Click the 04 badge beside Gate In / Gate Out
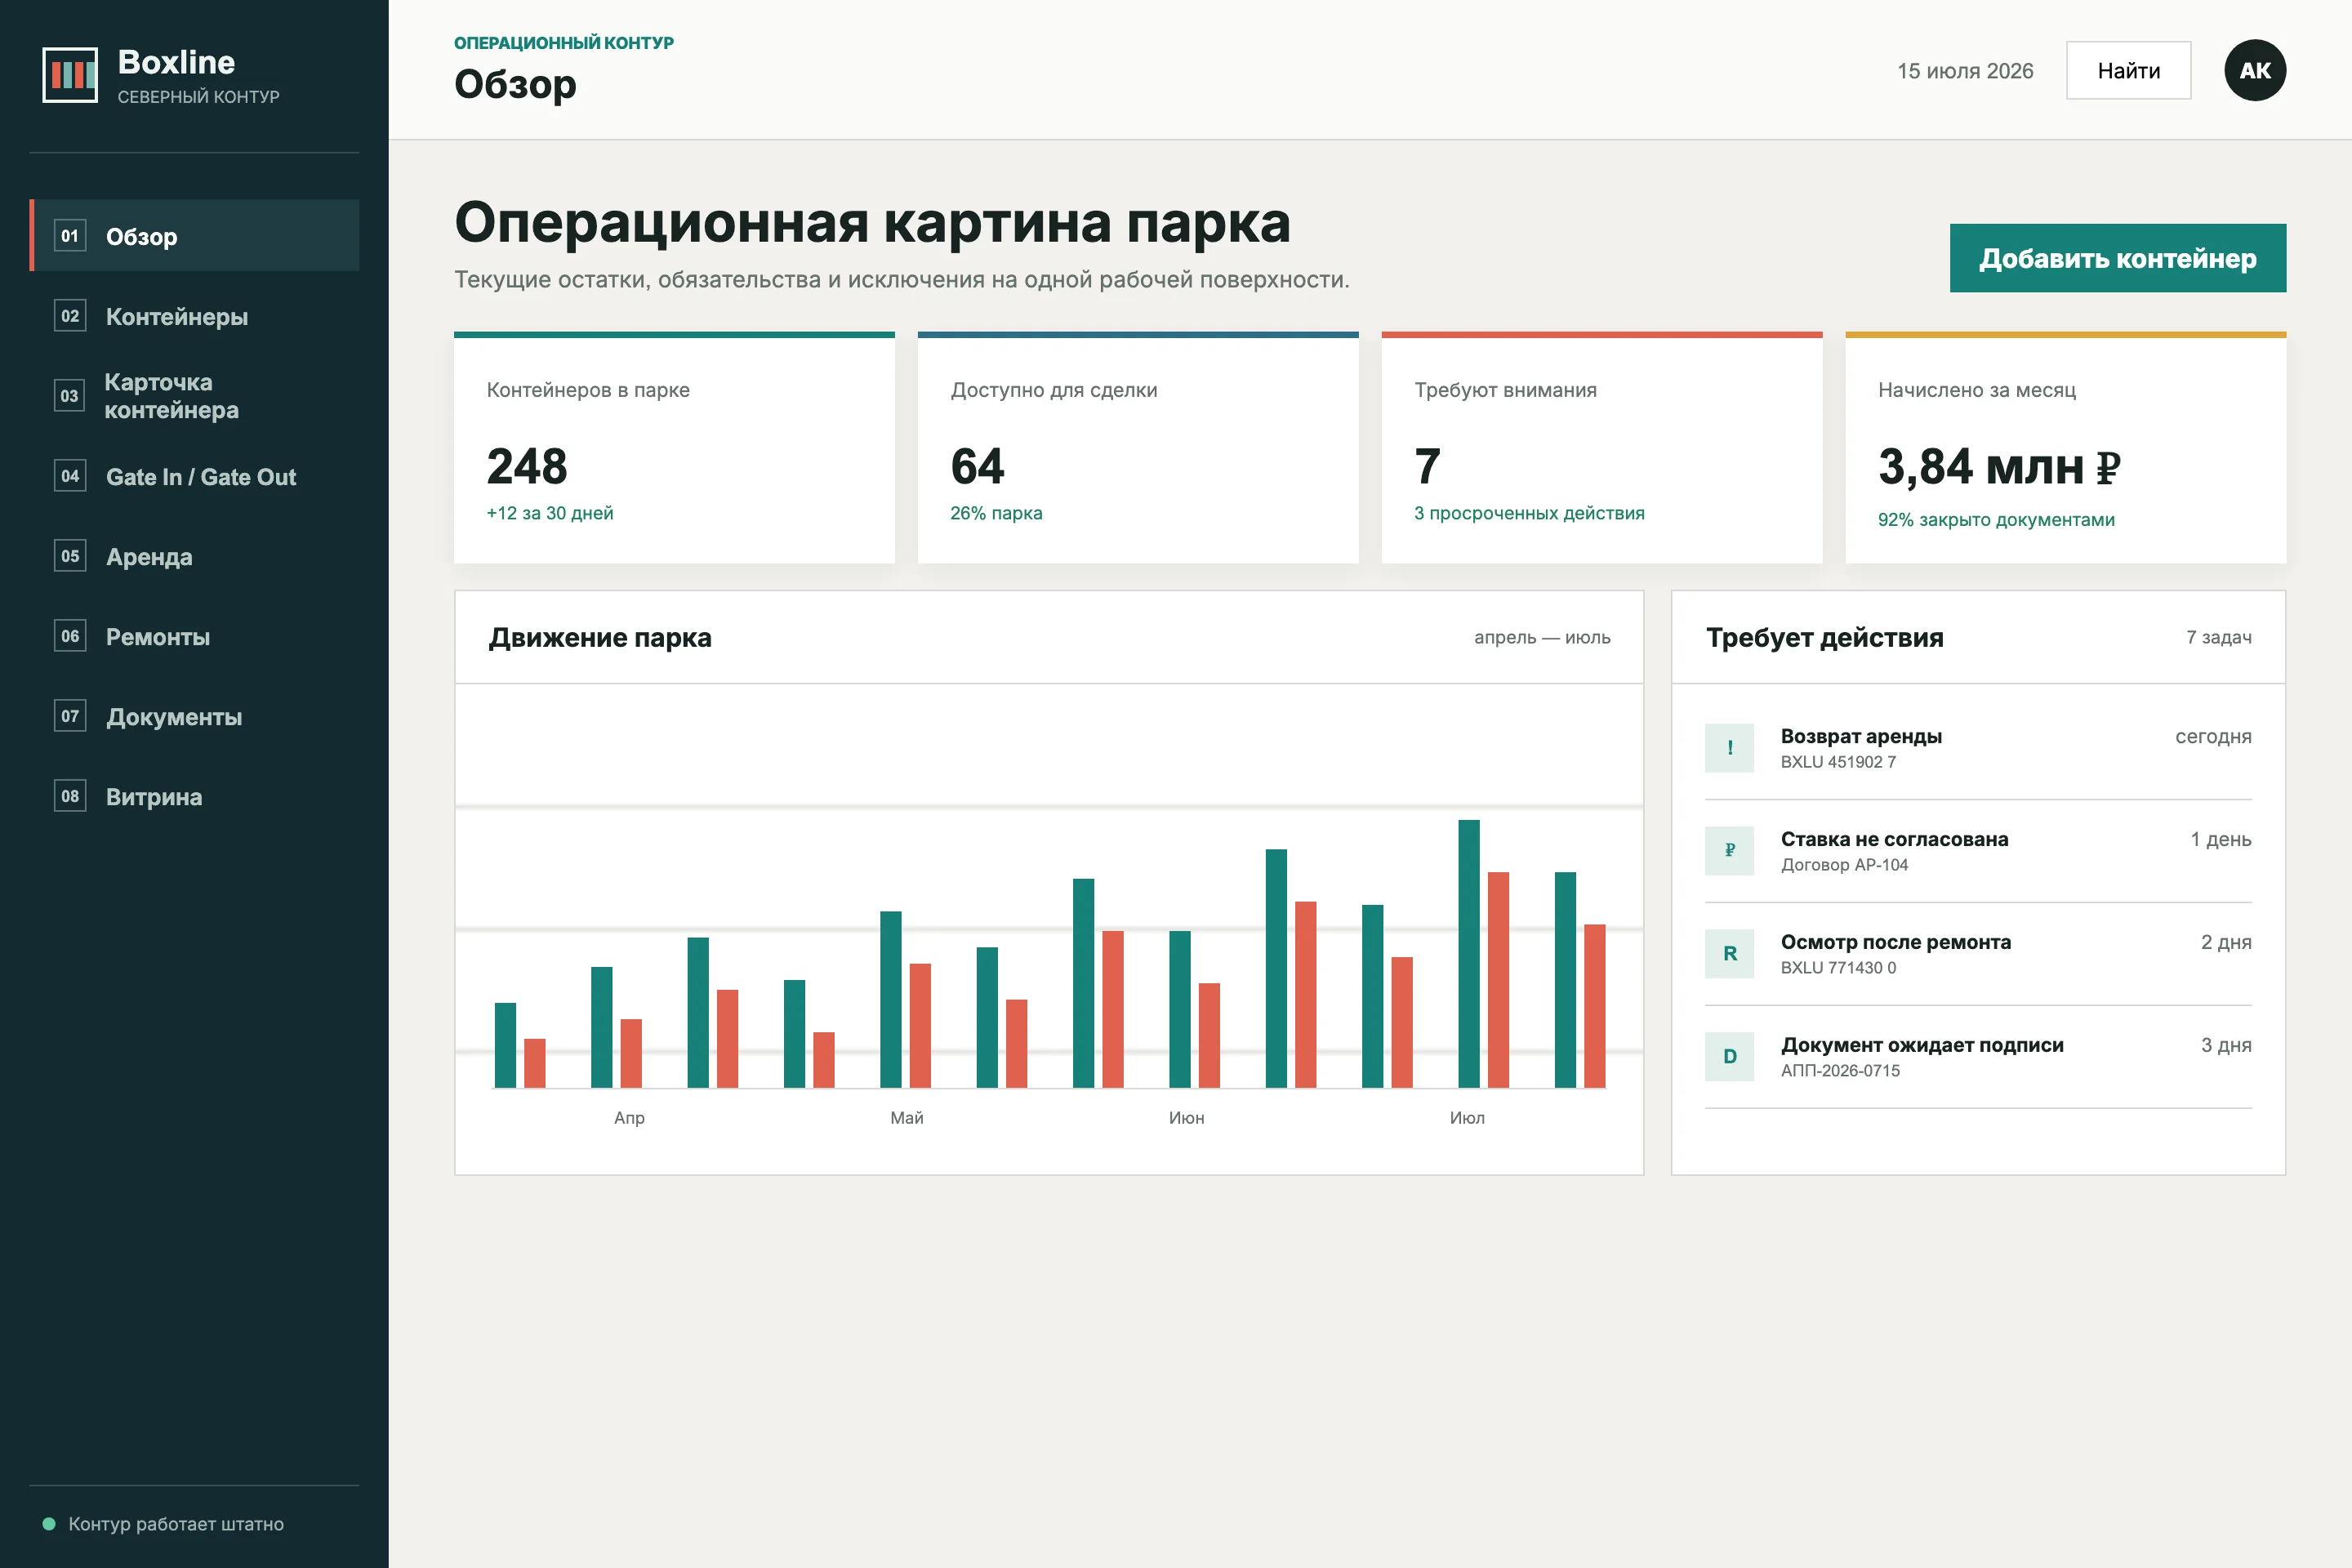 [x=70, y=476]
